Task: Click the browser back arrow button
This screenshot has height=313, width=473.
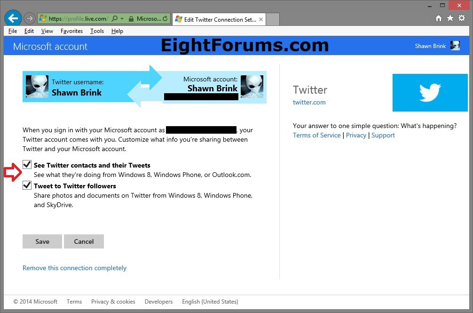Action: click(x=13, y=19)
